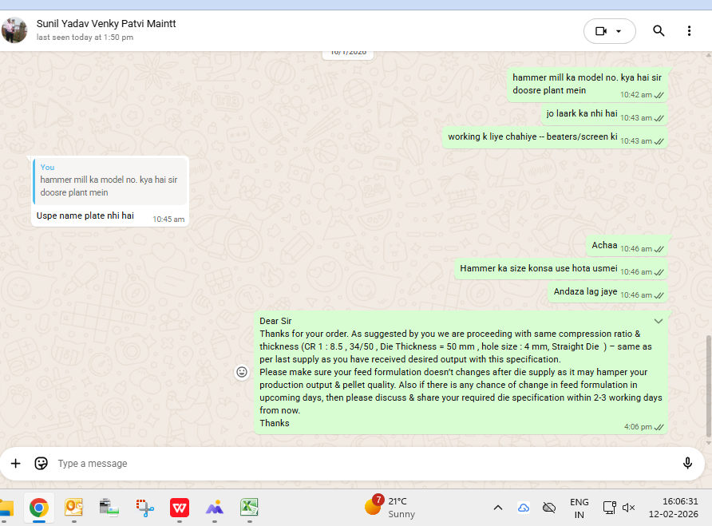This screenshot has height=526, width=712.
Task: Click the contact name Sunil Yadav header
Action: click(106, 24)
